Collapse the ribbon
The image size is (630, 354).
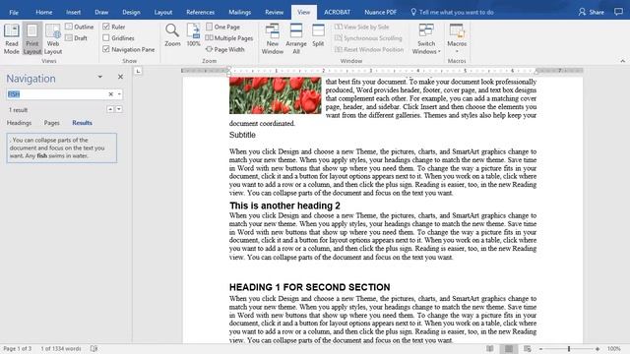coord(623,61)
